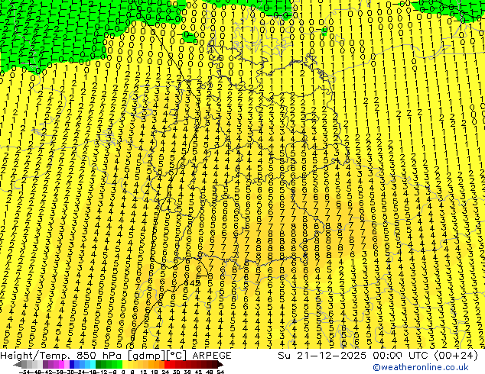Screen dimensions: 485x374
Task: Click the '-54' legend scale value
Action: [x=24, y=372]
